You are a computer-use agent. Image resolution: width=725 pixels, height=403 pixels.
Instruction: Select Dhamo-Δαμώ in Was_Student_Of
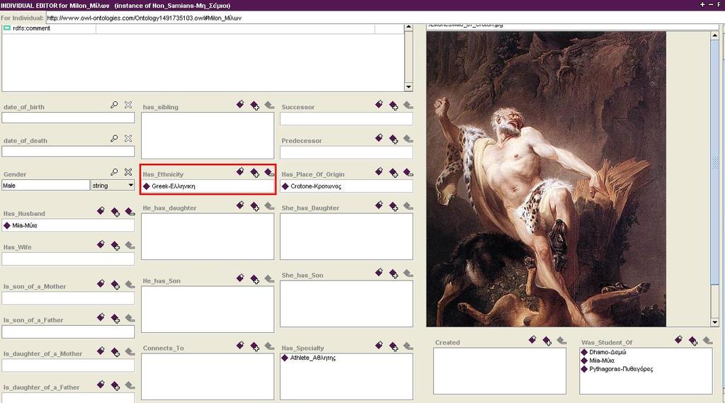pyautogui.click(x=607, y=352)
